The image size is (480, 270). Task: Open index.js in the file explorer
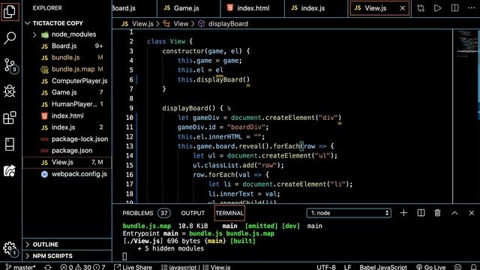(67, 127)
